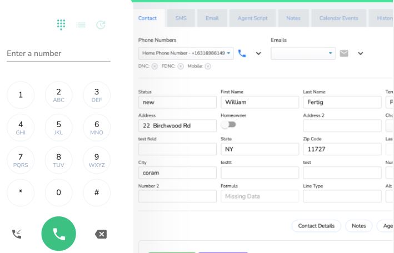Open the dial pad view icon
This screenshot has width=394, height=253.
61,24
